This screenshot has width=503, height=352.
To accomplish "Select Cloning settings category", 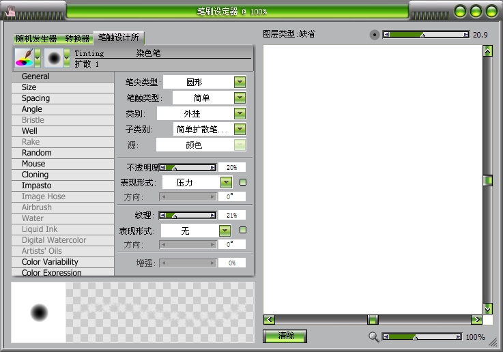I will click(x=63, y=175).
